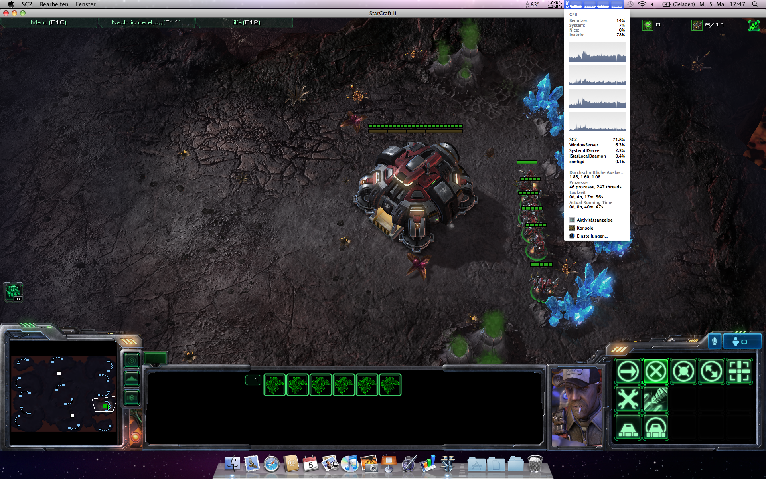Image resolution: width=766 pixels, height=479 pixels.
Task: Open iCal calendar in the Dock
Action: coord(310,464)
